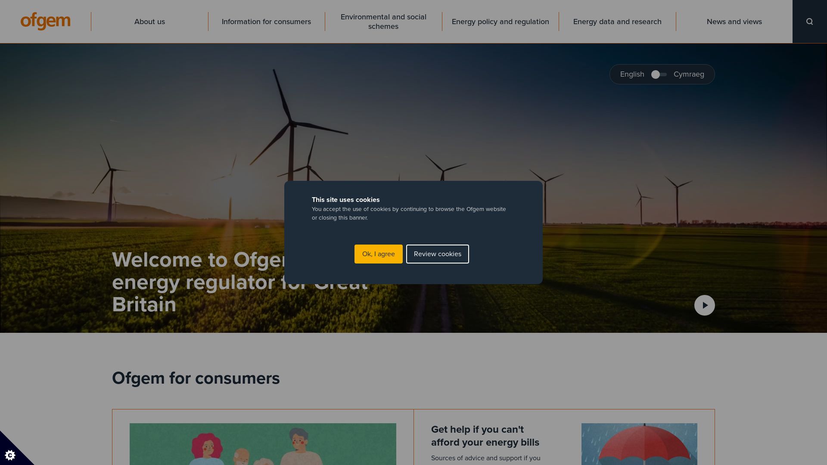This screenshot has width=827, height=465.
Task: Select the News and views tab
Action: click(x=734, y=22)
